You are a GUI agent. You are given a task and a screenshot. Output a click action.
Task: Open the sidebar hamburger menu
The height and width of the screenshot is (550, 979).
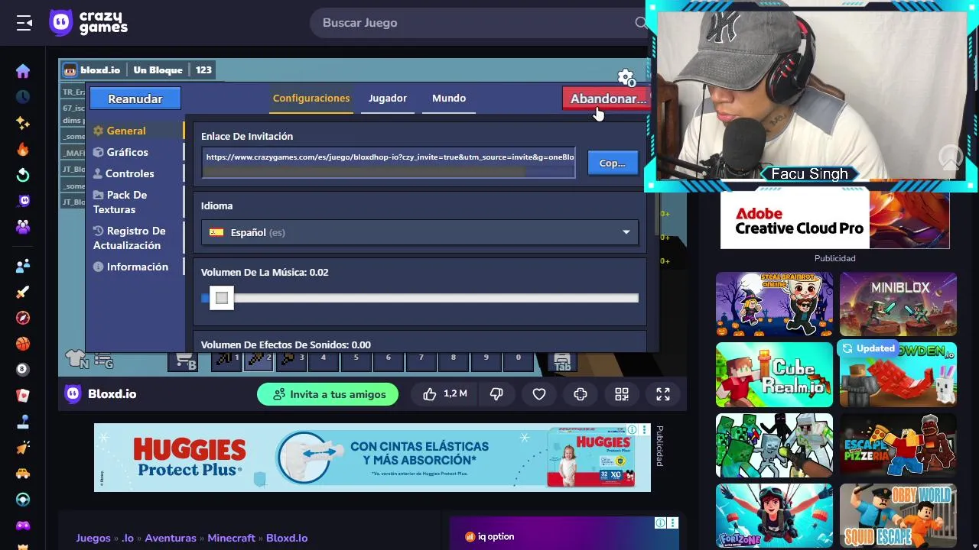[x=24, y=23]
